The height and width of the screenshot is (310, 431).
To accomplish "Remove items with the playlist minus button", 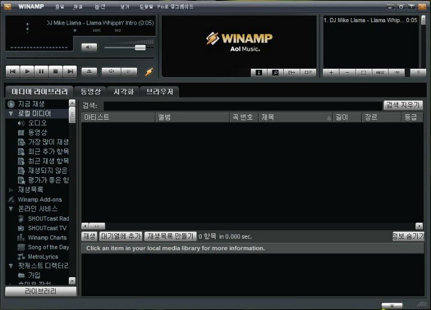I will [347, 72].
